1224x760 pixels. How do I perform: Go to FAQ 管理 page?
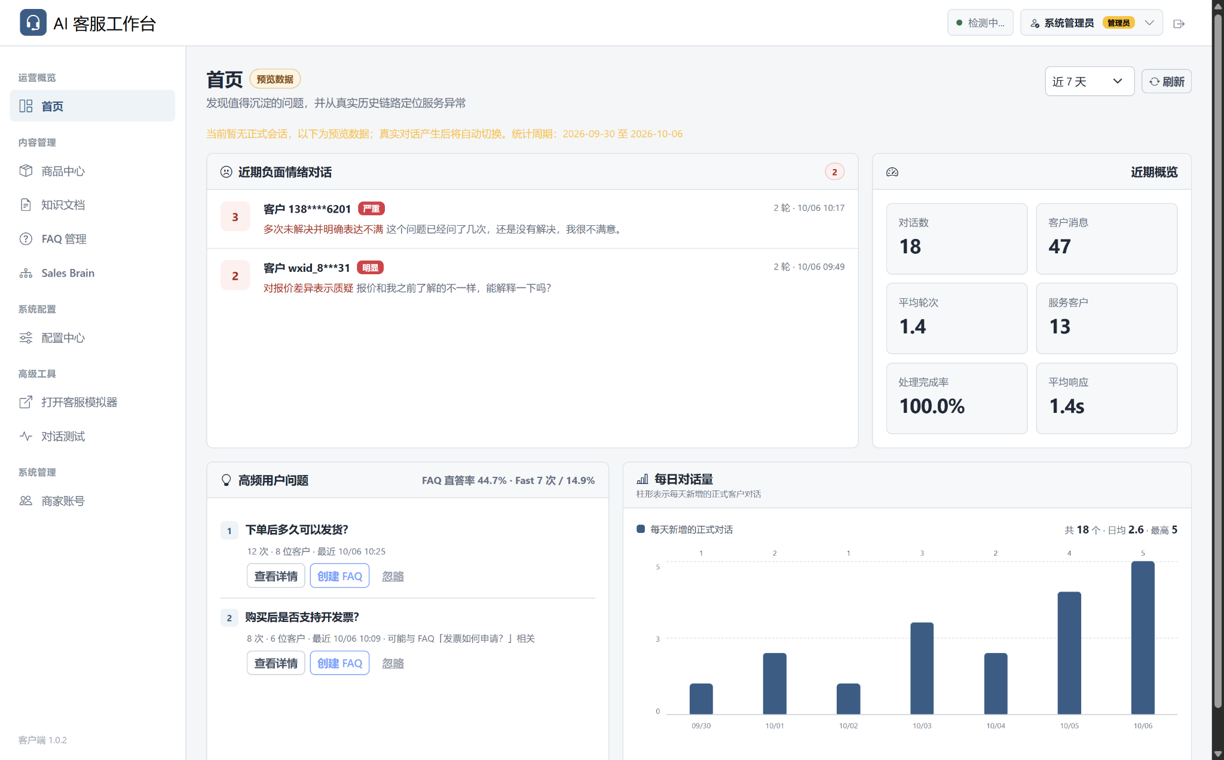(x=93, y=239)
